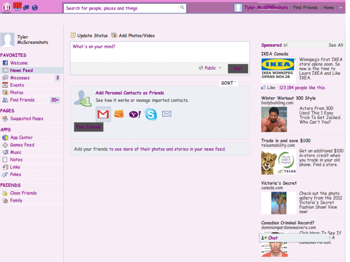Click the generic email envelope icon
Screen dimensions: 350x262
[167, 114]
